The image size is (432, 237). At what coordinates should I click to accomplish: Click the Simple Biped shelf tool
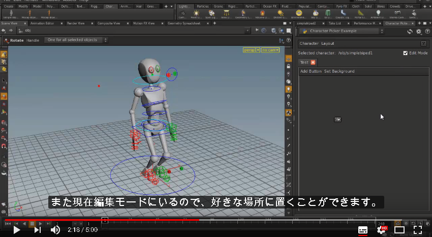11,14
